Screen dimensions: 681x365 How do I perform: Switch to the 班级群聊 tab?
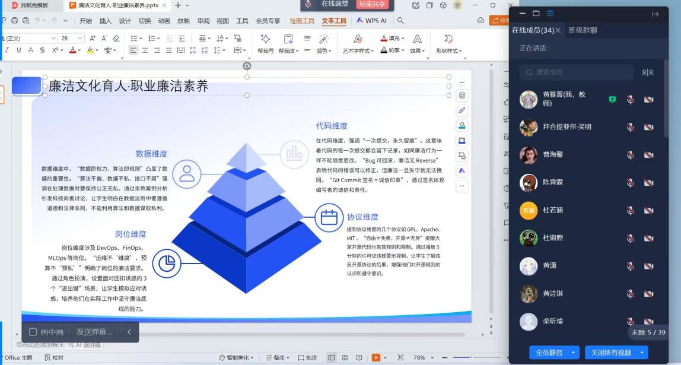pyautogui.click(x=583, y=30)
